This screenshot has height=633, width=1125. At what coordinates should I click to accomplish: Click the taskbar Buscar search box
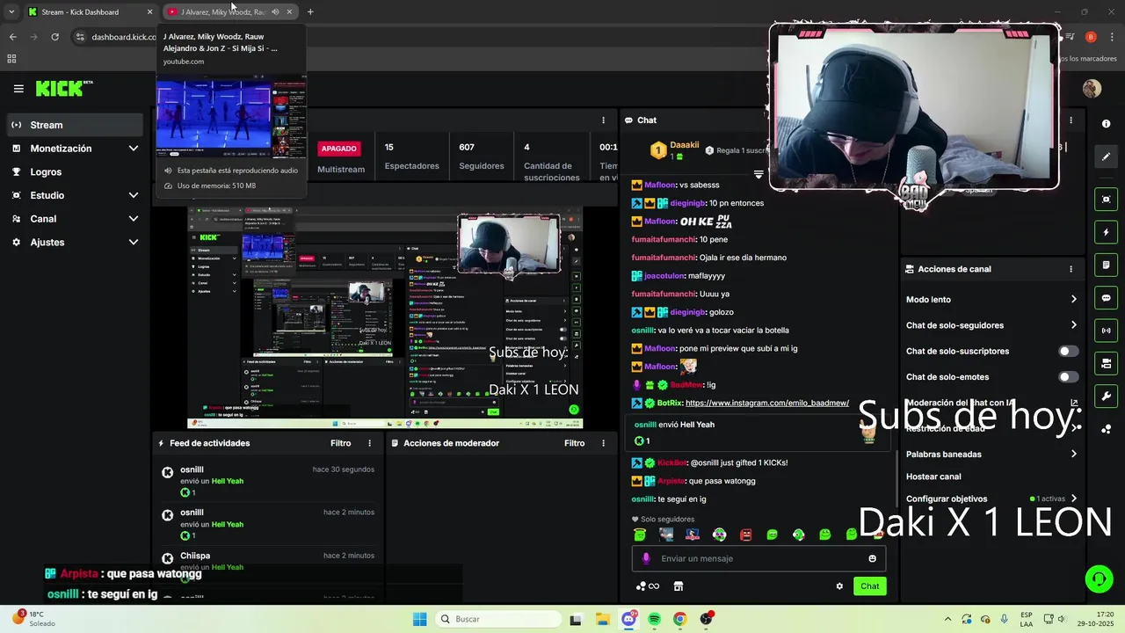coord(499,619)
